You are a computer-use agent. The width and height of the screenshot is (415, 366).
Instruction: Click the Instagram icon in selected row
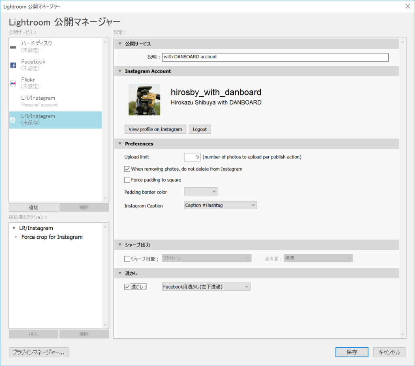13,120
